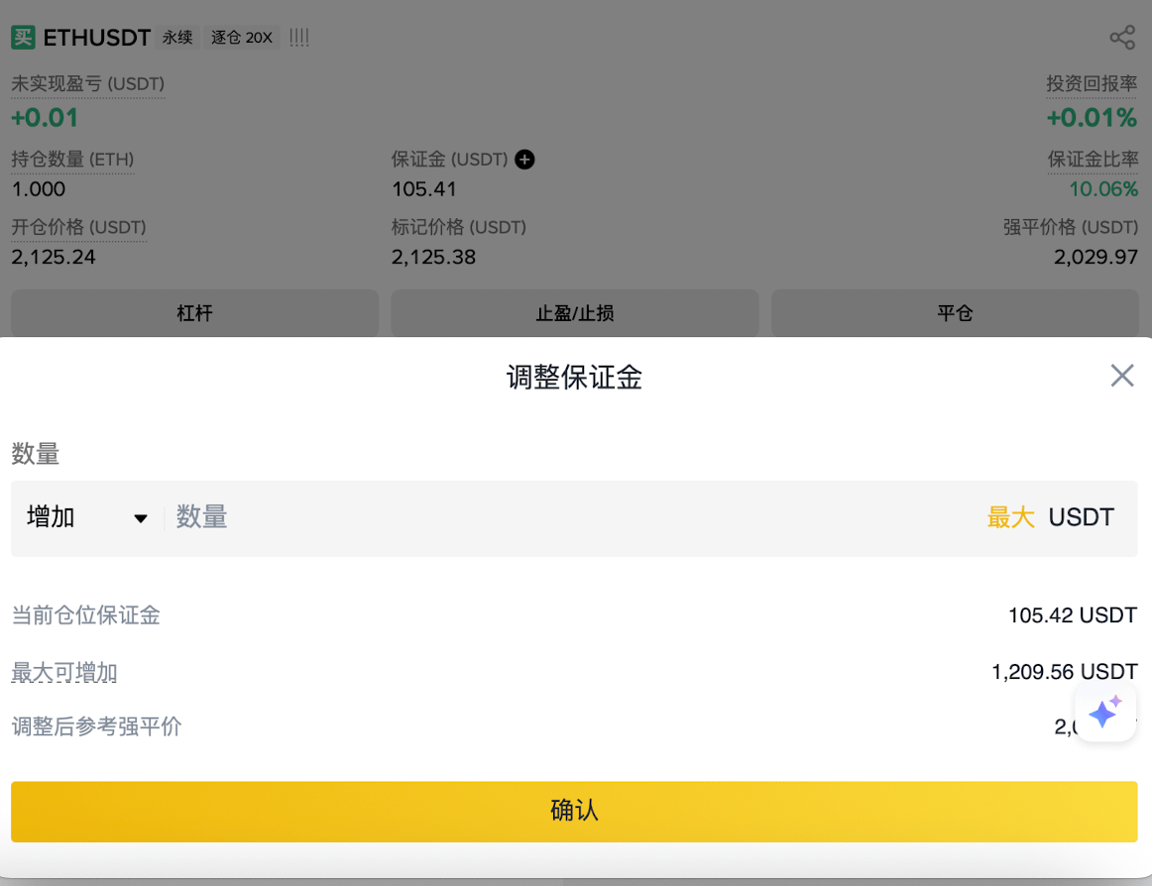Click the ETHUSDT symbol title
This screenshot has height=886, width=1152.
point(97,38)
